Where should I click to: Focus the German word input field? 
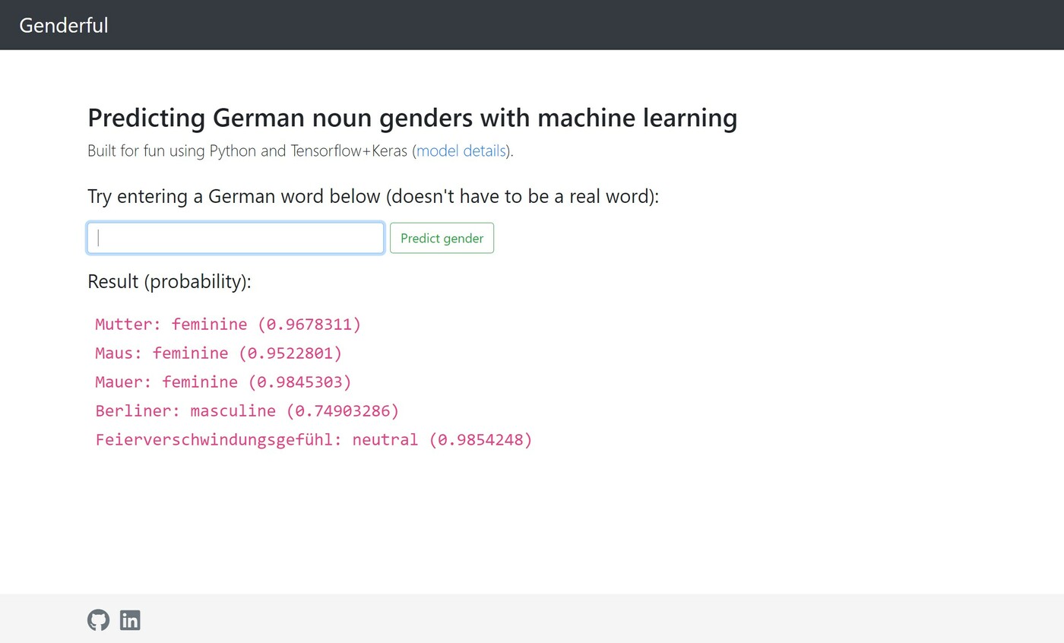(x=236, y=238)
